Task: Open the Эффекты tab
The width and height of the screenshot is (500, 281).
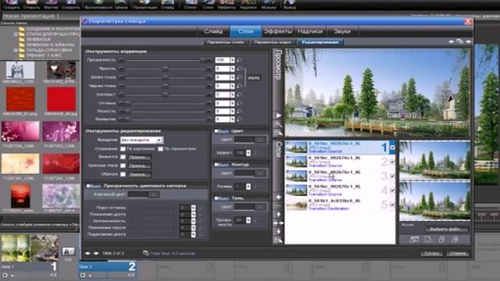Action: pos(278,31)
